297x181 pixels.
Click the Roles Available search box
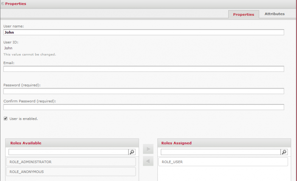(x=68, y=152)
